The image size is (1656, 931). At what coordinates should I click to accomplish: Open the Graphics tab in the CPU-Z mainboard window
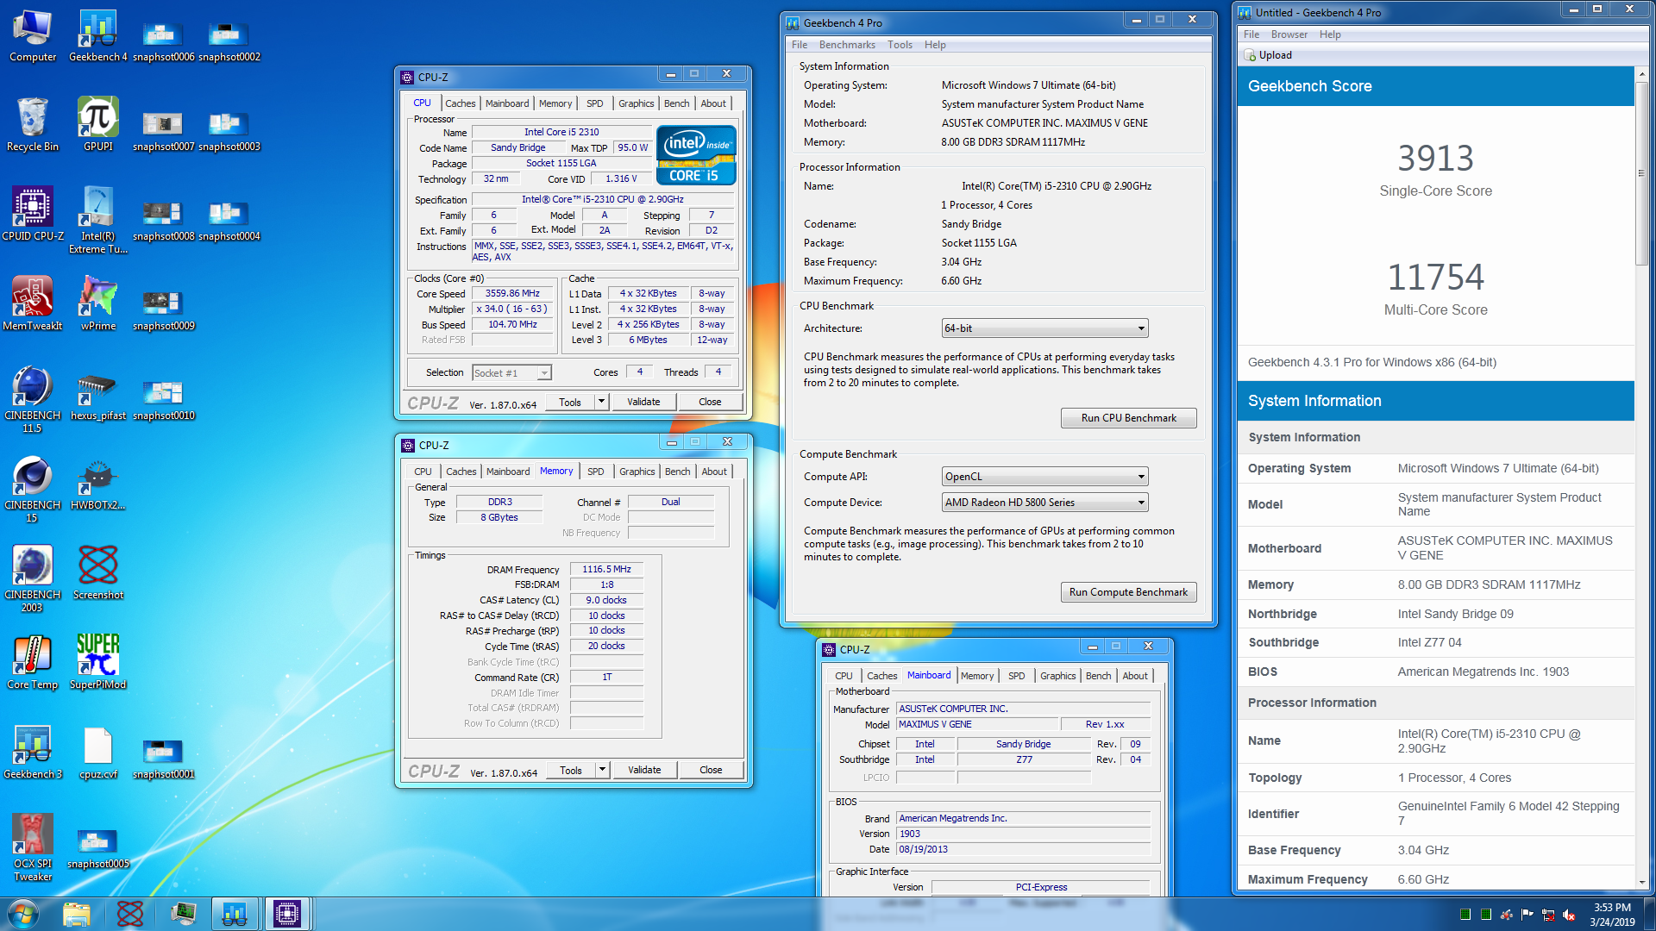point(1057,676)
